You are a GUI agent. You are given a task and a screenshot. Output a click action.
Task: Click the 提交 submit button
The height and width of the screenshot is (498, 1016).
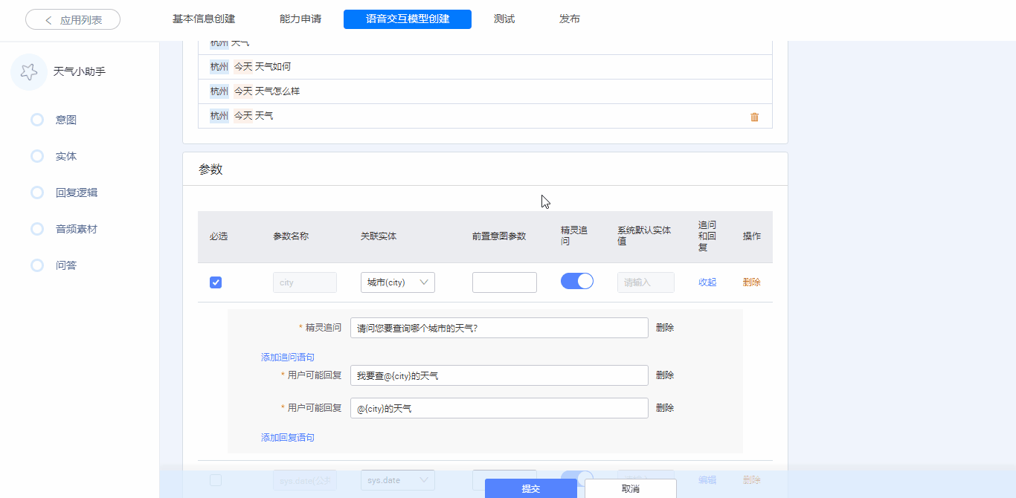pyautogui.click(x=531, y=488)
